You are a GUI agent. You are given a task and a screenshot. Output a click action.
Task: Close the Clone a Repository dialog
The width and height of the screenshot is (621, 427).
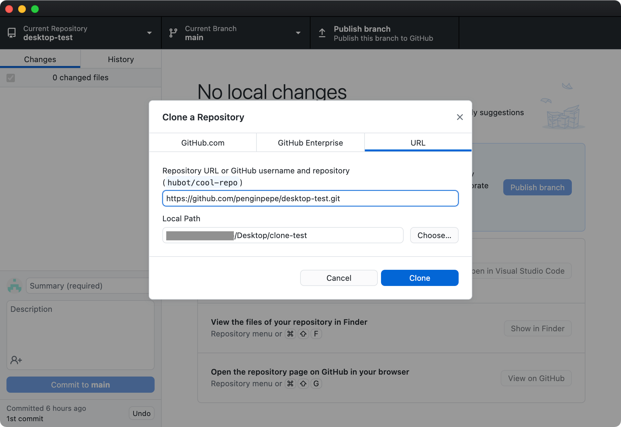[x=460, y=117]
